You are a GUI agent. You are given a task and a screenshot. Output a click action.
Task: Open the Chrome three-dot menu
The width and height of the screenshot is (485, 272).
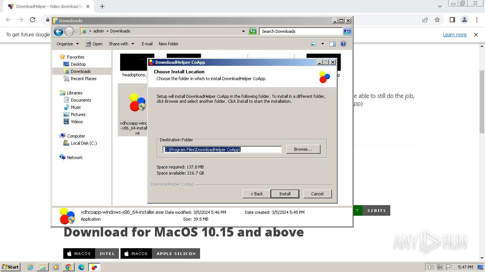tap(476, 20)
